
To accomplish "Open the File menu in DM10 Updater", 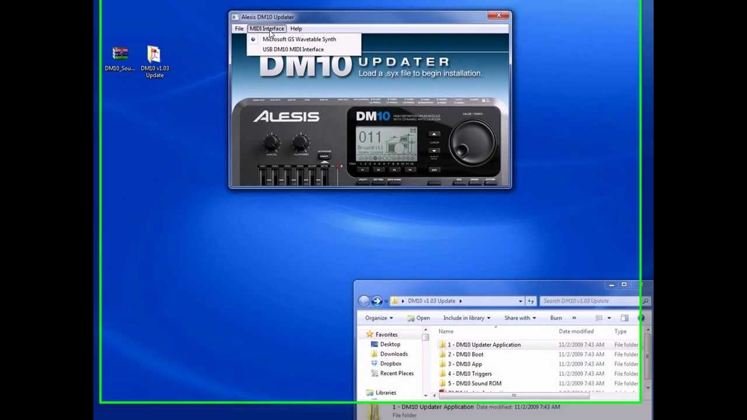I will 239,29.
